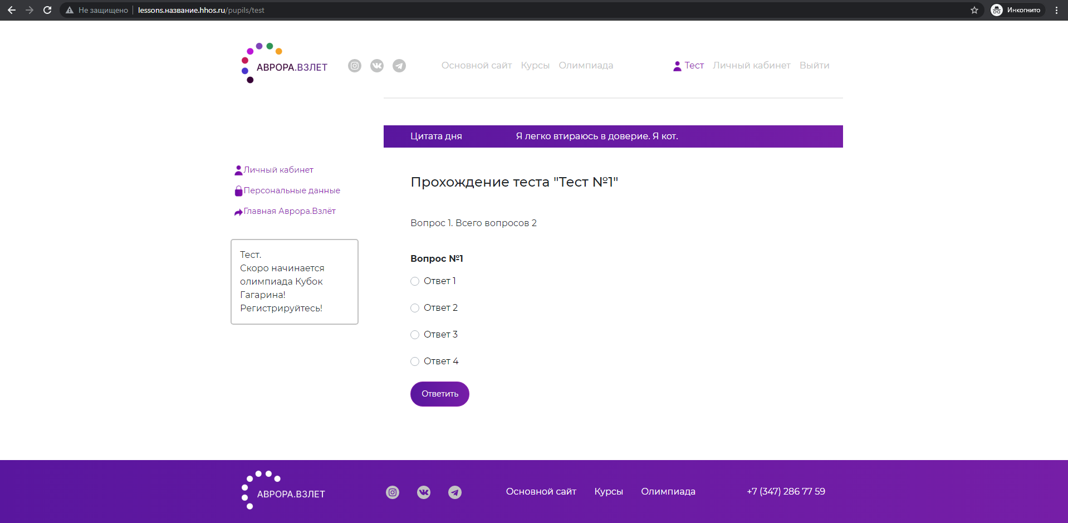Open Главная Аврора.Взлёт text link in the sidebar

290,211
